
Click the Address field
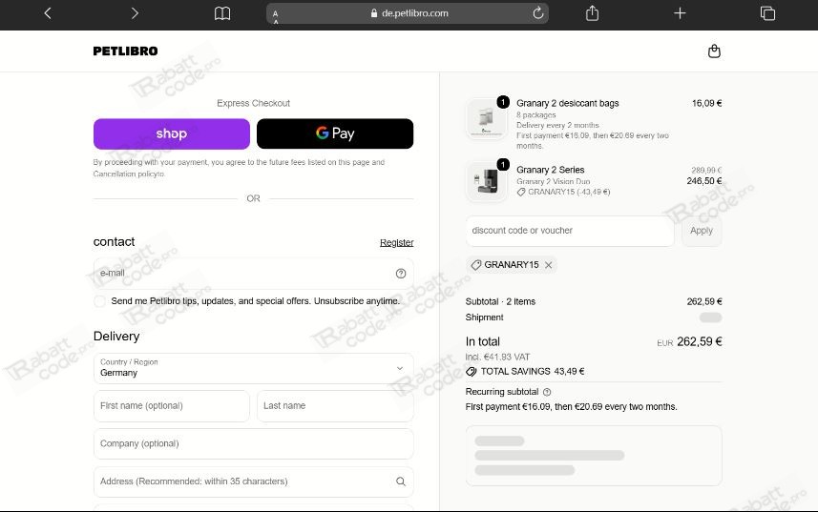[254, 481]
